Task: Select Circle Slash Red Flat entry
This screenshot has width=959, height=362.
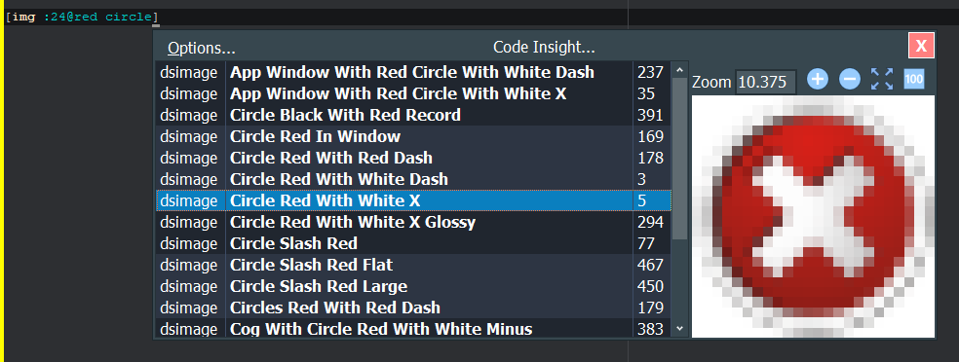Action: pos(413,265)
